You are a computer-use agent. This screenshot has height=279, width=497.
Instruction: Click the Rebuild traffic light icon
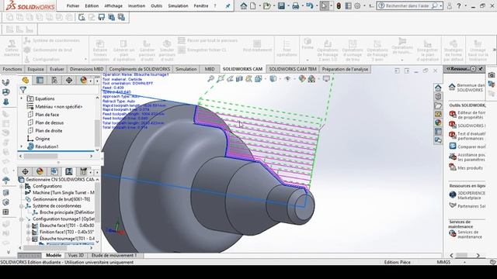(339, 5)
